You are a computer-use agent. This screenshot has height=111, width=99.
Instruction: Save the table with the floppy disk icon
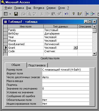pos(16,14)
